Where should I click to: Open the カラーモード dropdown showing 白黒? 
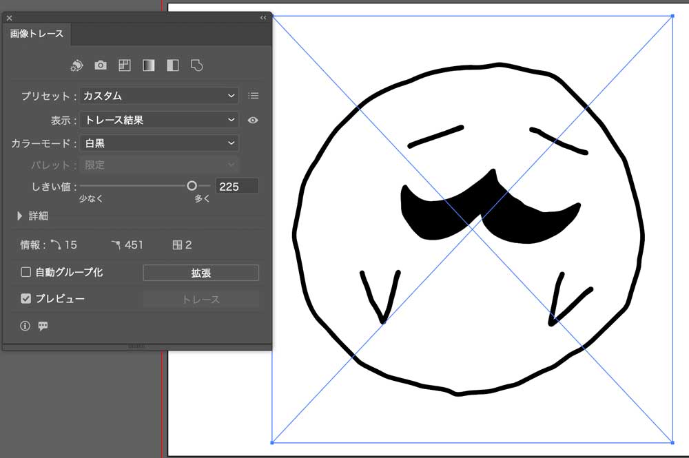159,143
